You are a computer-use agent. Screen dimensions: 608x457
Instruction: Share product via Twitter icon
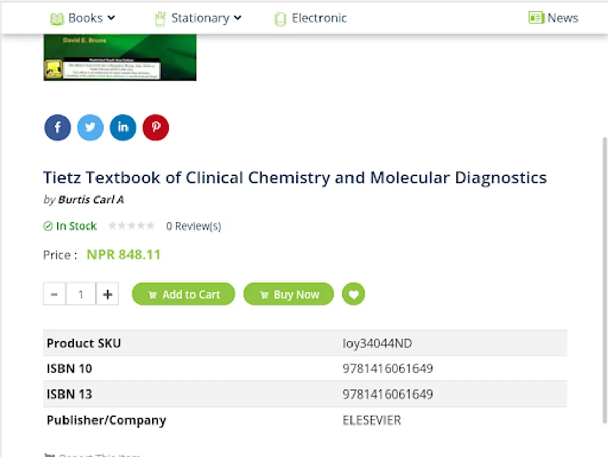(x=90, y=127)
